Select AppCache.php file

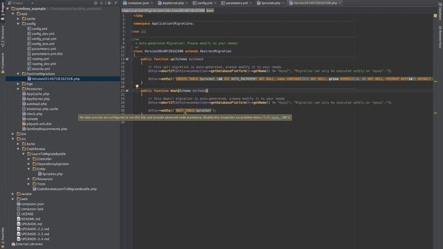coord(35,94)
